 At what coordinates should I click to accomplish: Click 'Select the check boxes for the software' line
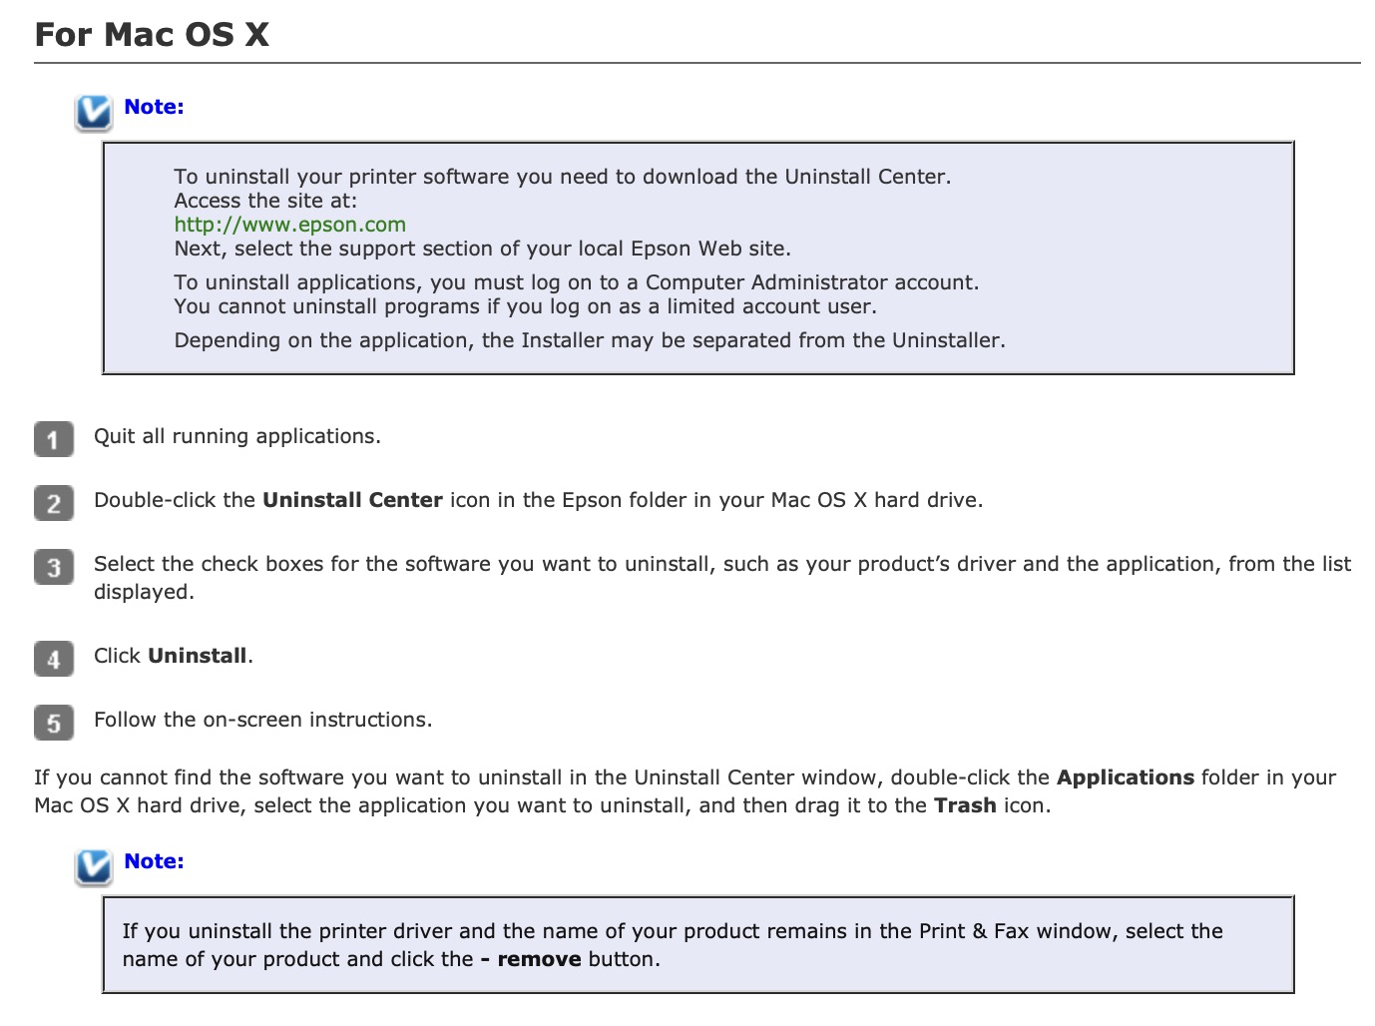click(x=722, y=564)
